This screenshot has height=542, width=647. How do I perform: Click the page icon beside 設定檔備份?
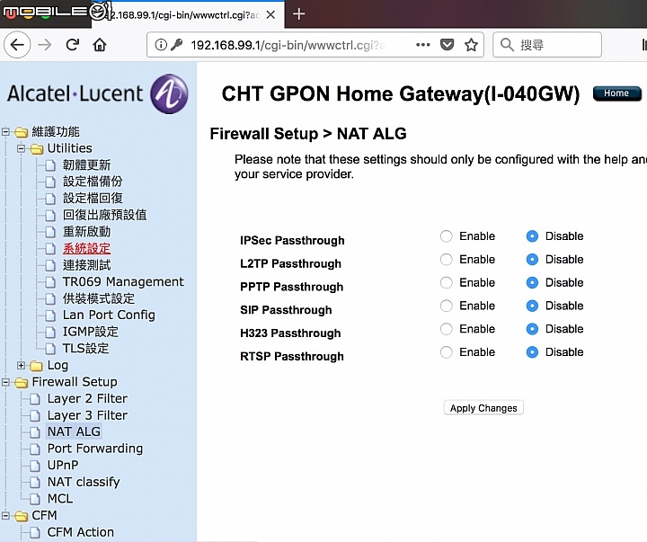(50, 182)
